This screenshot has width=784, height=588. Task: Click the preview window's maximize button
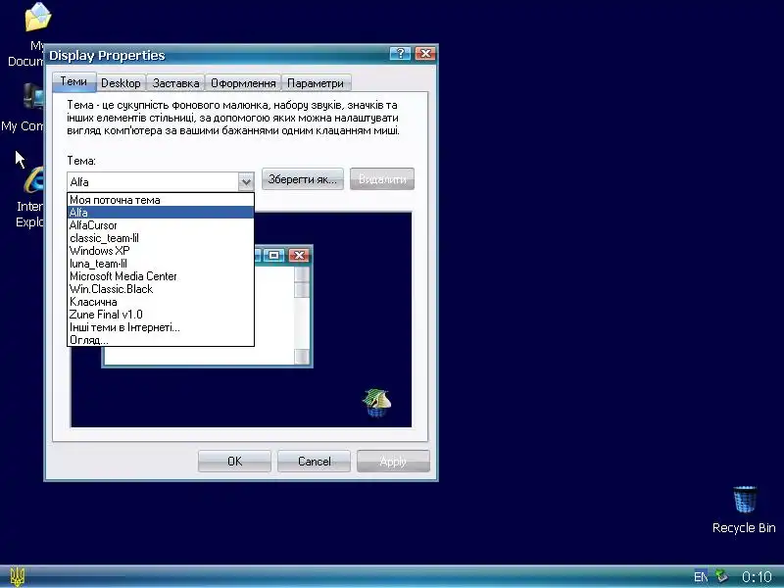pyautogui.click(x=274, y=256)
